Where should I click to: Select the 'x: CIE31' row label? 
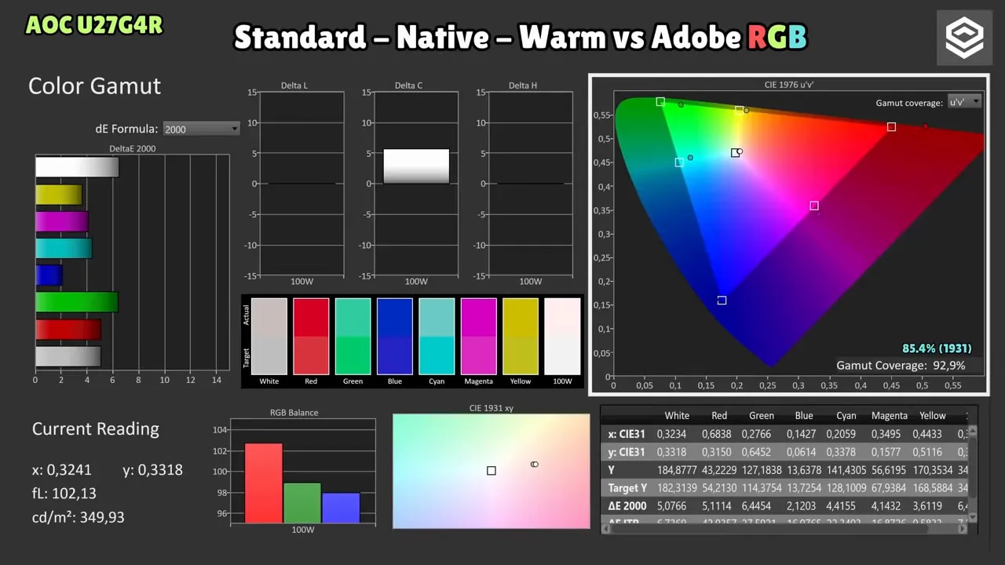click(627, 434)
